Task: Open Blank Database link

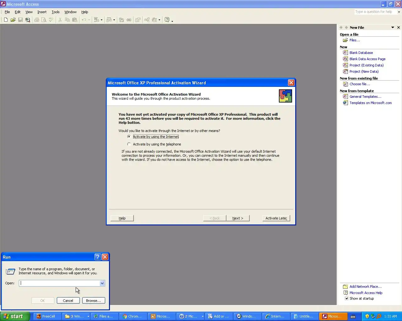Action: click(x=361, y=53)
